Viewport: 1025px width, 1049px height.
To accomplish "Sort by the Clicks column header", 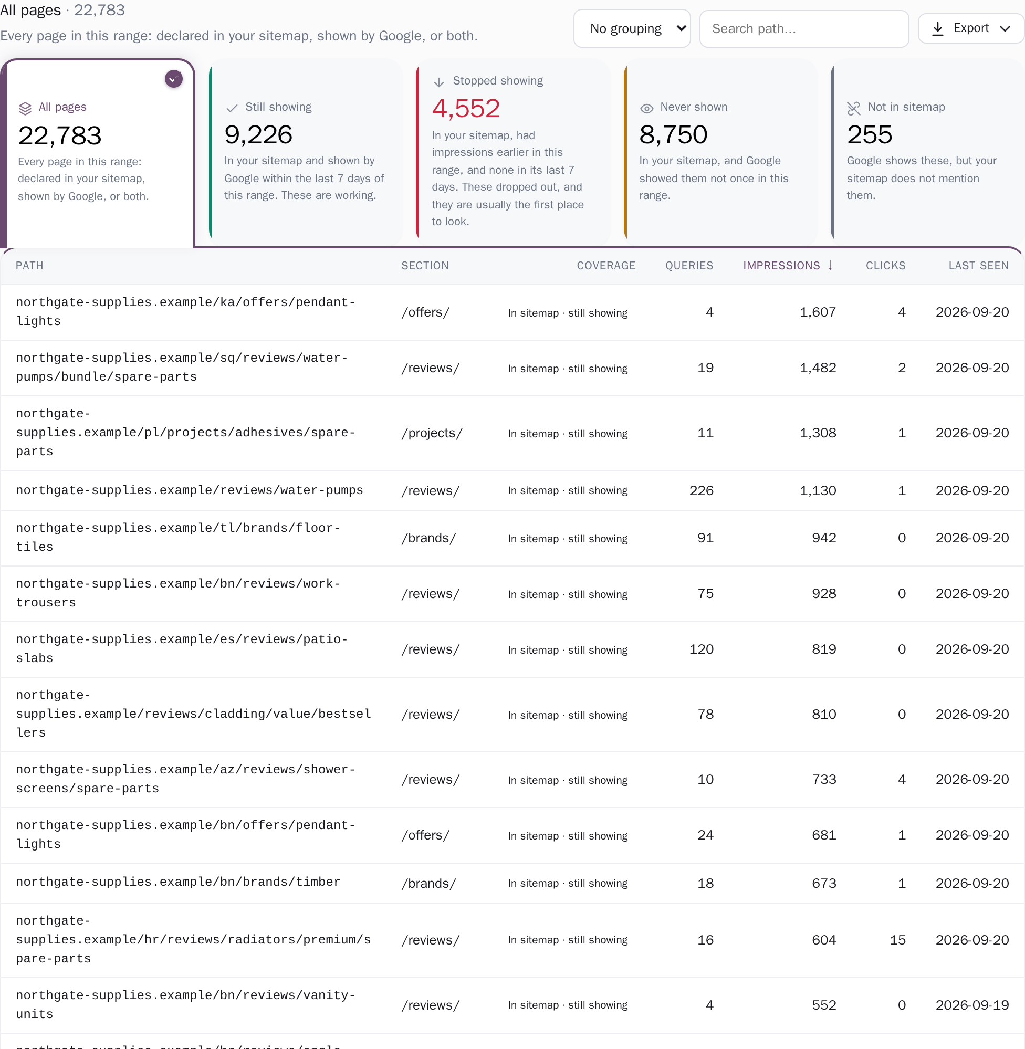I will pyautogui.click(x=885, y=265).
